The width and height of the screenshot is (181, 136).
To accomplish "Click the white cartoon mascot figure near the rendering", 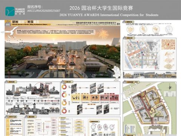I will coord(116,74).
